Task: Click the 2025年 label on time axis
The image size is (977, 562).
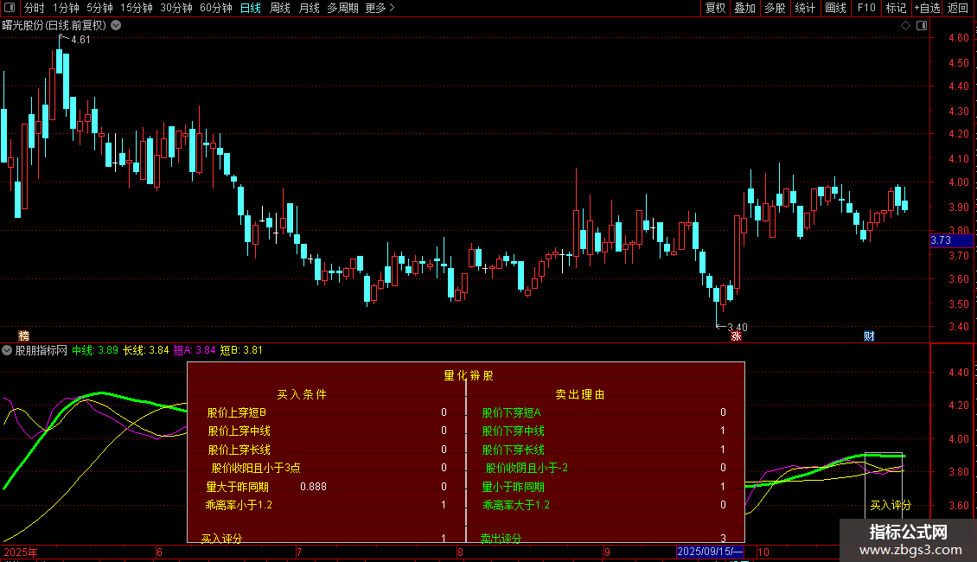Action: tap(21, 552)
